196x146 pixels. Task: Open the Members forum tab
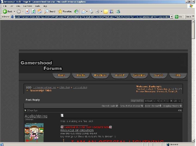pyautogui.click(x=100, y=75)
